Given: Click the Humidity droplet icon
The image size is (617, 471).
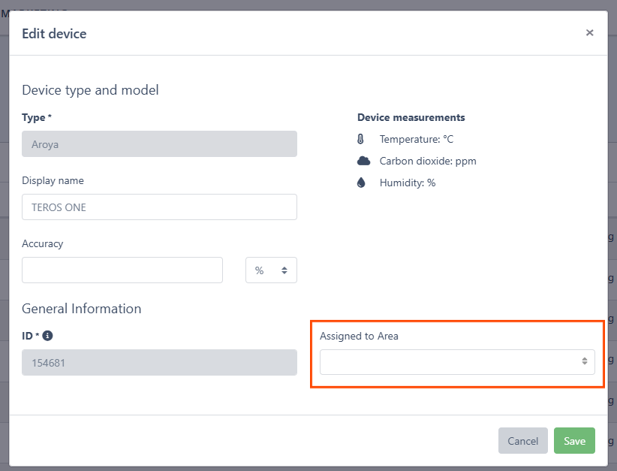Looking at the screenshot, I should (x=361, y=183).
